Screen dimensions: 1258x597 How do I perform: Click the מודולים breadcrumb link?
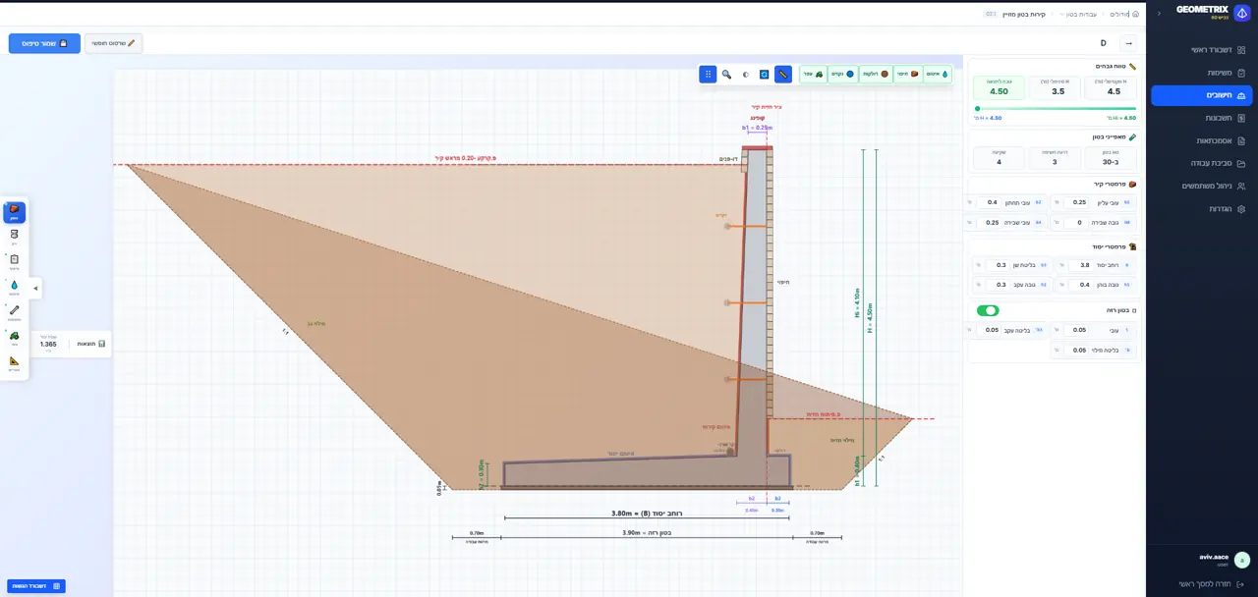coord(1119,14)
